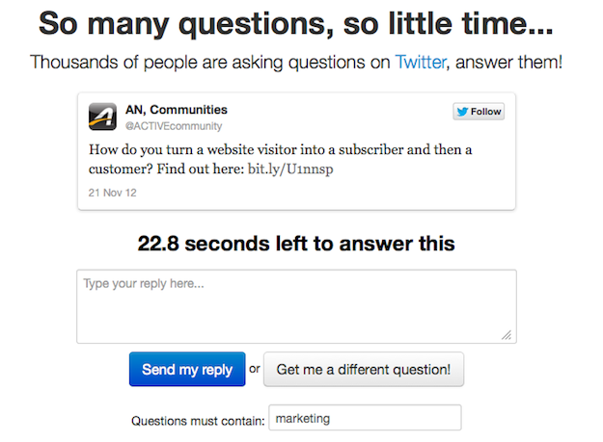Image resolution: width=603 pixels, height=442 pixels.
Task: Open the @ACTIVEcommunity handle
Action: pos(174,125)
